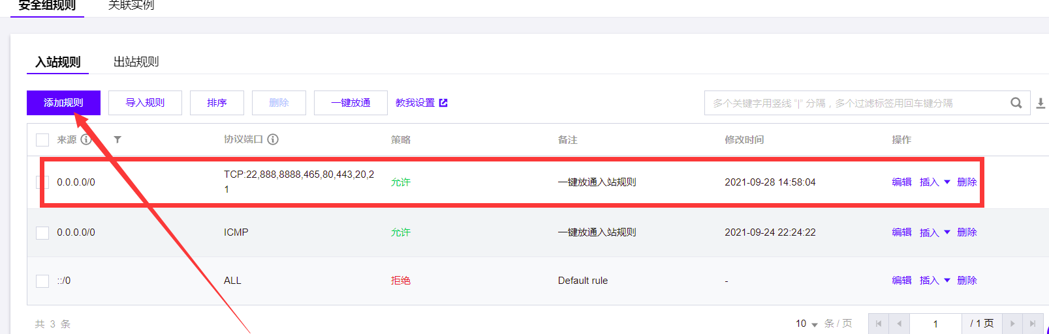1049x334 pixels.
Task: Open the 教我设置 help link
Action: [x=421, y=103]
